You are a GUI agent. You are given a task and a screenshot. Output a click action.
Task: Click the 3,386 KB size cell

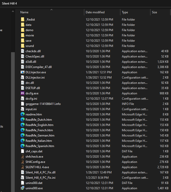tap(163, 67)
